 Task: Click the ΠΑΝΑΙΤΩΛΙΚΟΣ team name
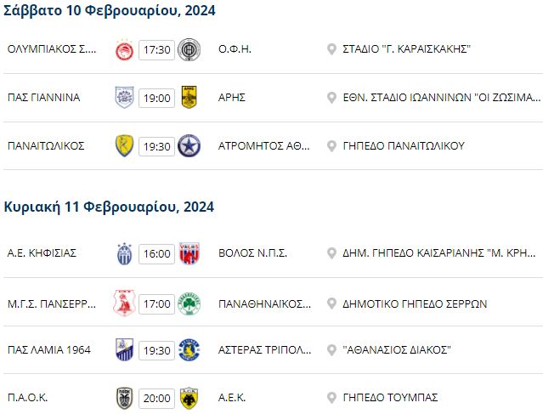coord(46,145)
